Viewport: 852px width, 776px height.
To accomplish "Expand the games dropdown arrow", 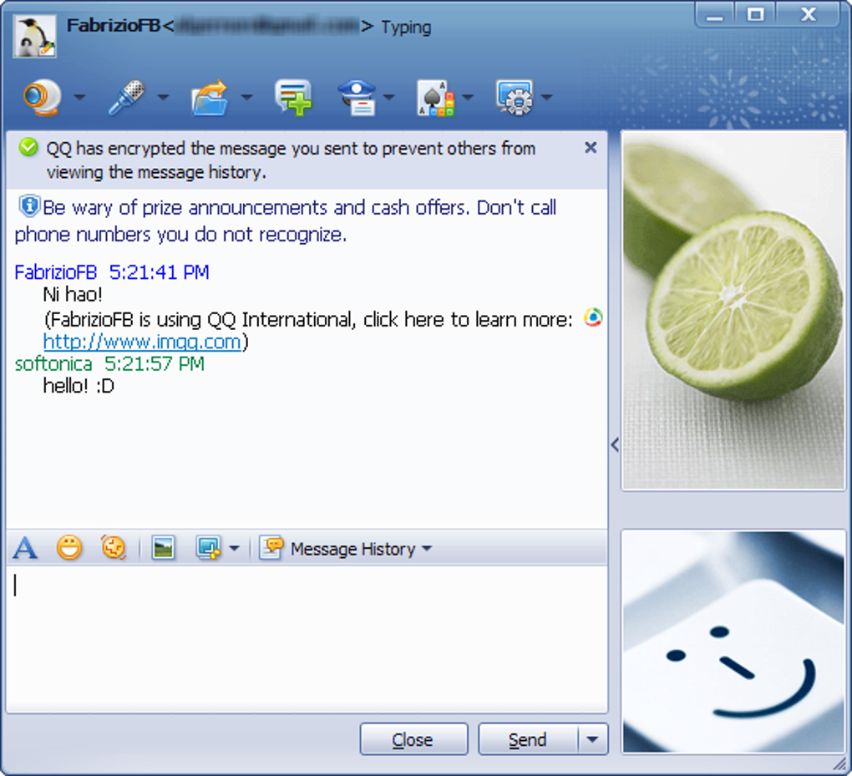I will pyautogui.click(x=468, y=98).
